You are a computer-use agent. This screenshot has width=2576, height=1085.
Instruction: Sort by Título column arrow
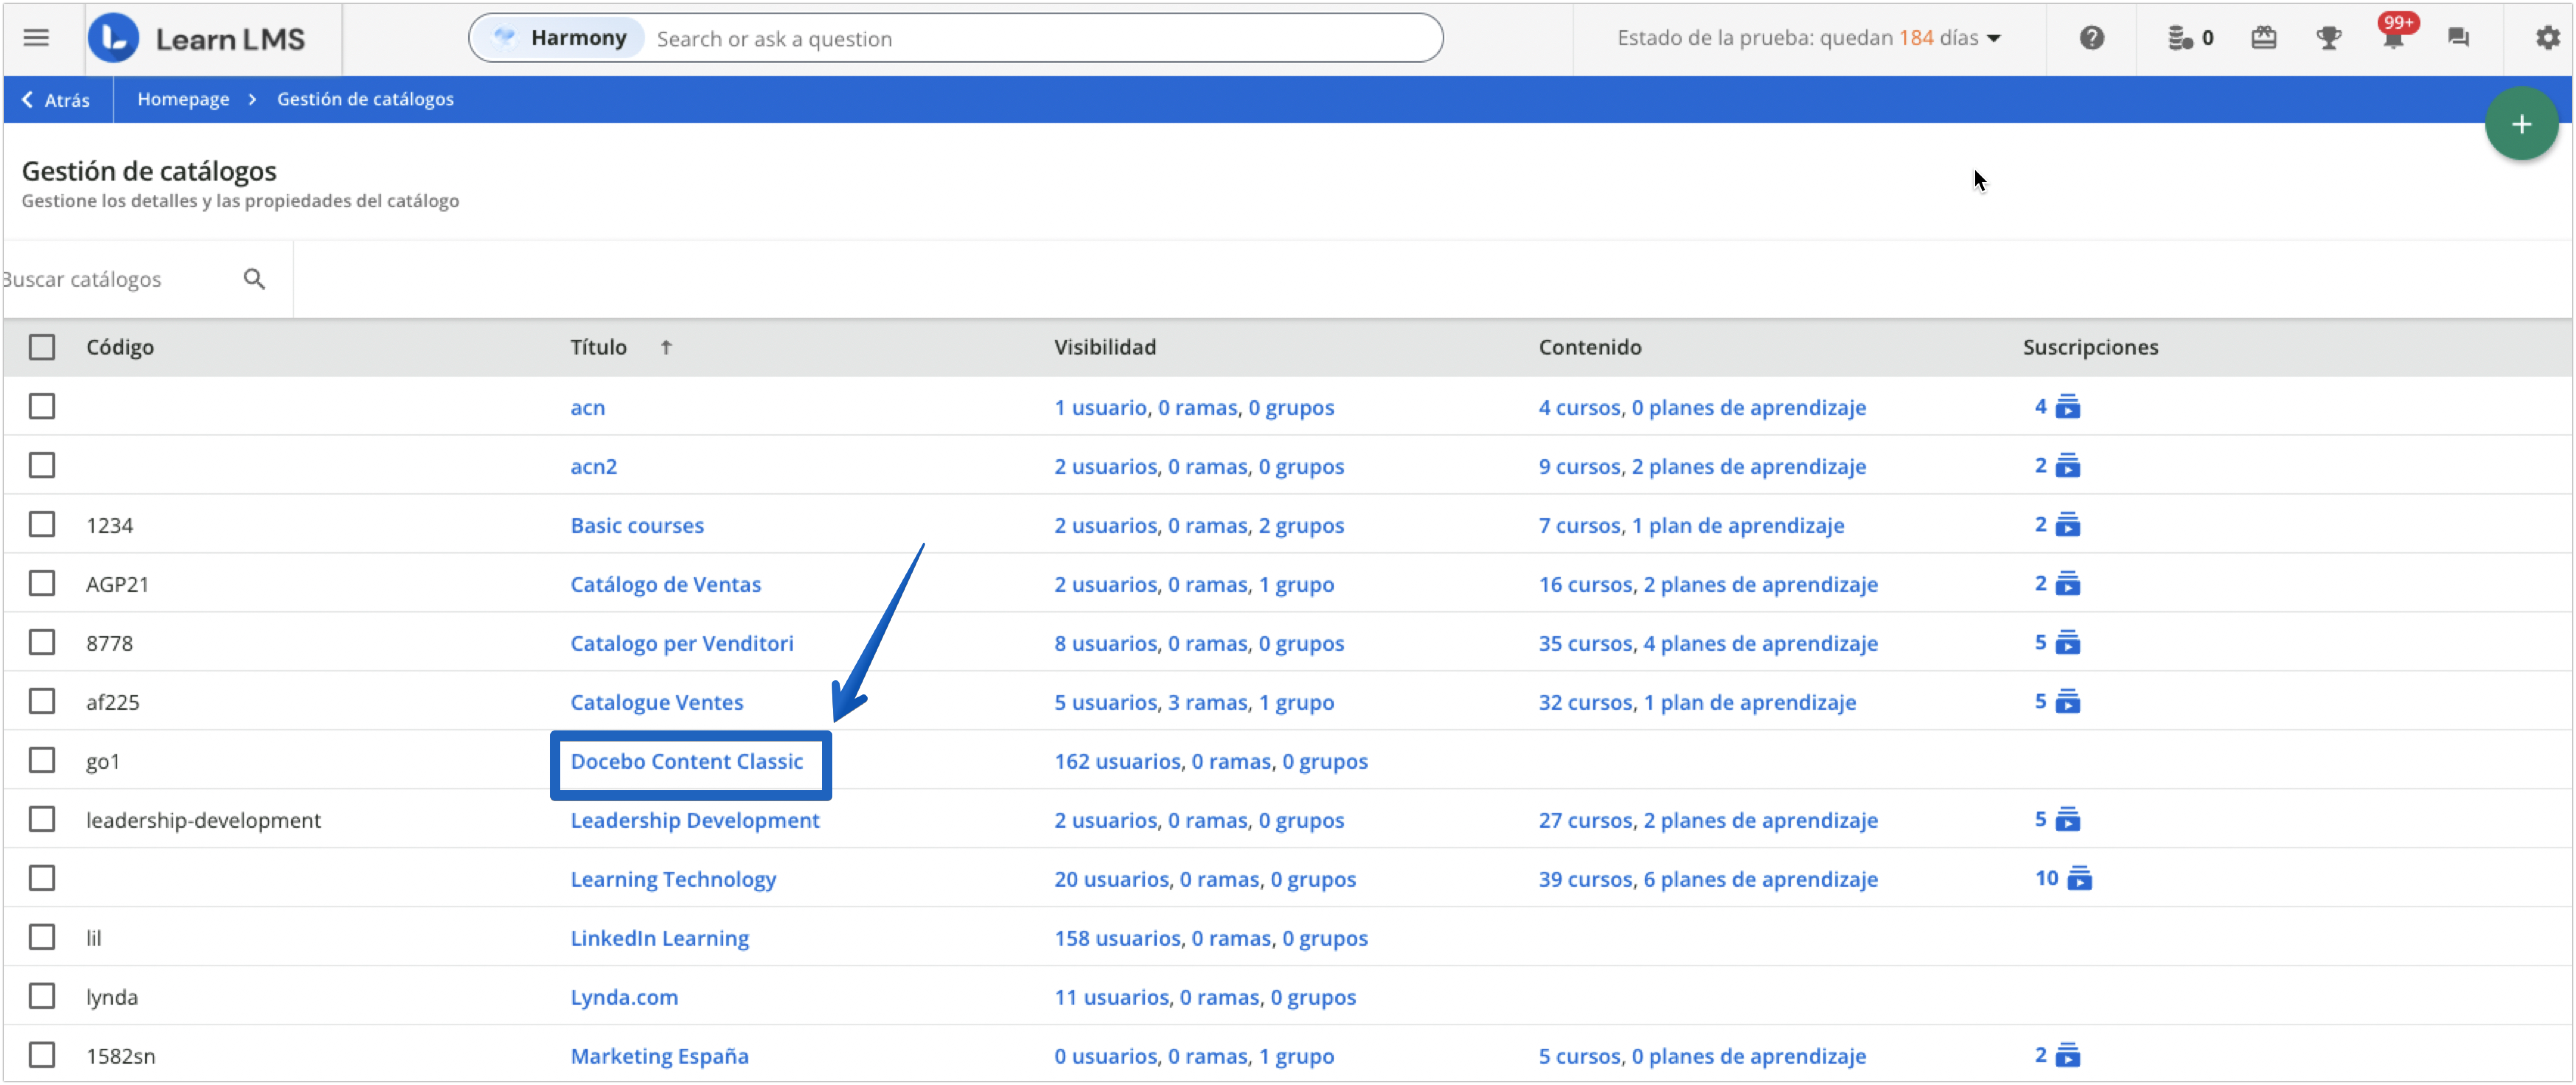point(666,347)
